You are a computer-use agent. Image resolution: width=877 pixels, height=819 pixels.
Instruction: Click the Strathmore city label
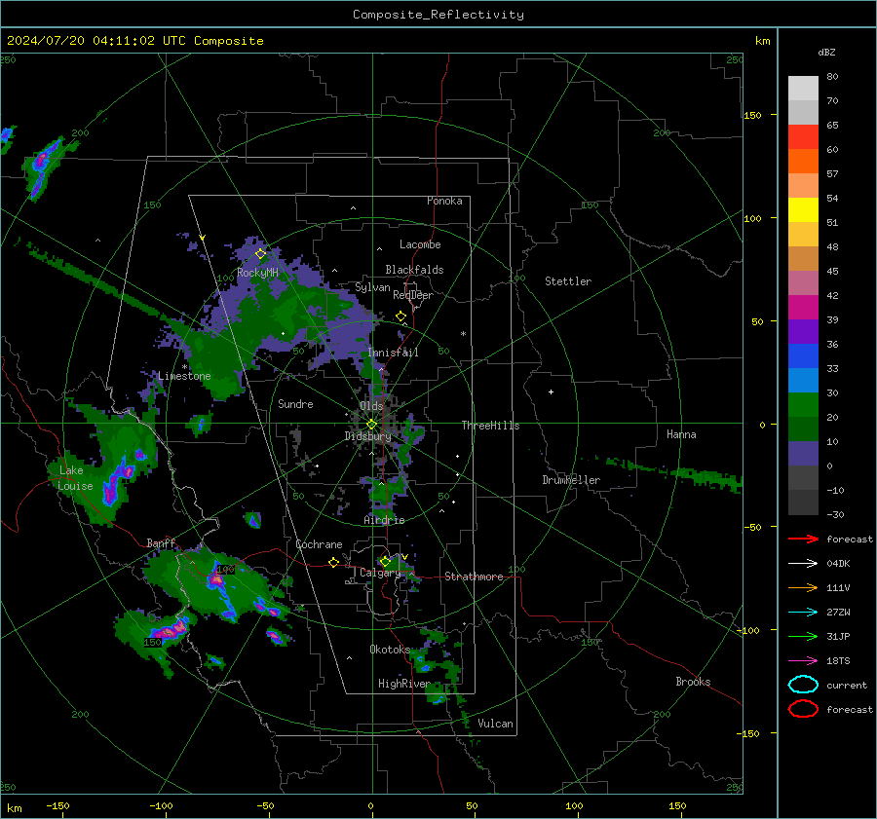(474, 577)
